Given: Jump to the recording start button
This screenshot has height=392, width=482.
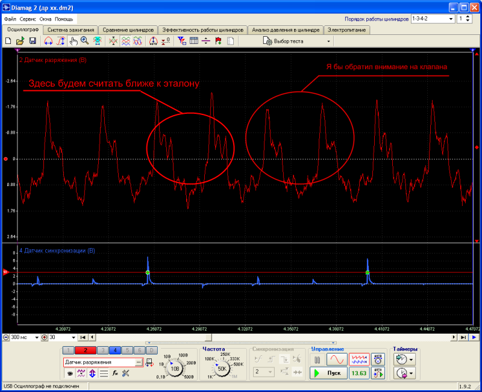Looking at the screenshot, I should pyautogui.click(x=83, y=337).
